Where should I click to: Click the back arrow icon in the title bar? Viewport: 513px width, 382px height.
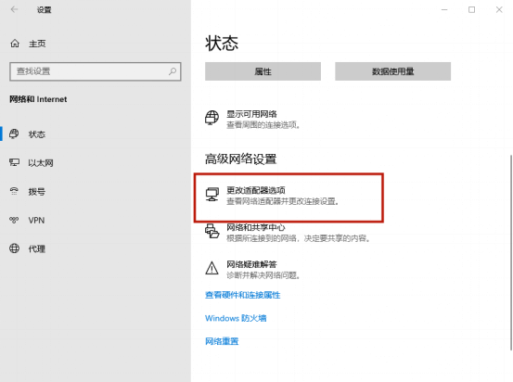coord(14,9)
